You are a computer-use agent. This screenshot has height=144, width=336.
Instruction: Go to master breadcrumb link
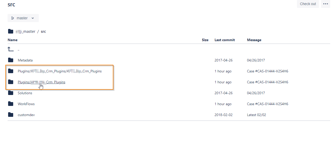tap(25, 31)
